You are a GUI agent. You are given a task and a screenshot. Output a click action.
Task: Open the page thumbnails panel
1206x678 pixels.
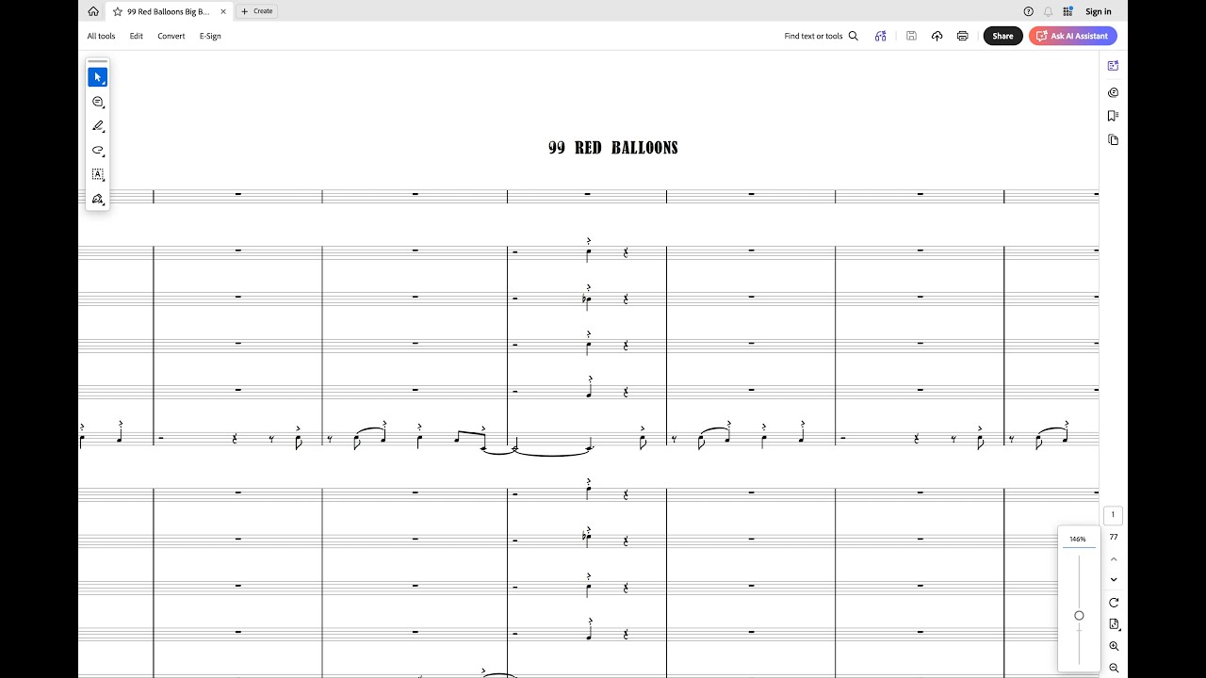(1113, 139)
